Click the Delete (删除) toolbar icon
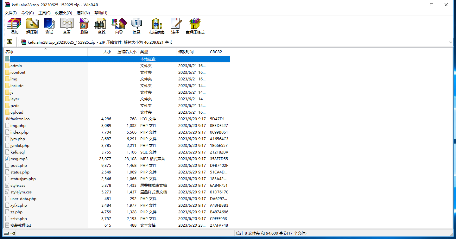 (x=84, y=26)
